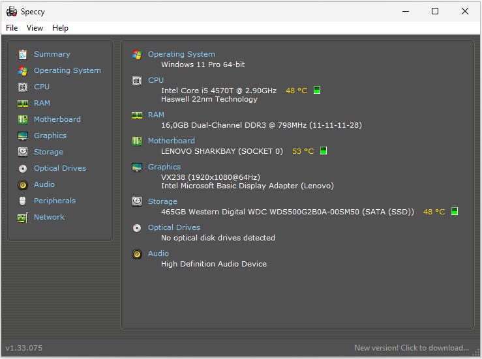Viewport: 482px width, 359px height.
Task: Select Graphics in the sidebar list
Action: (x=50, y=136)
